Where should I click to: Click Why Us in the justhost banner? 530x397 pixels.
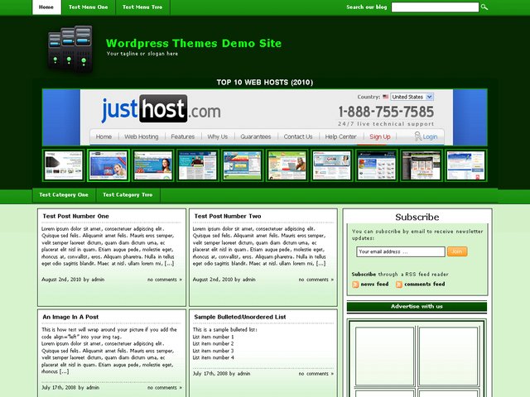pos(217,136)
